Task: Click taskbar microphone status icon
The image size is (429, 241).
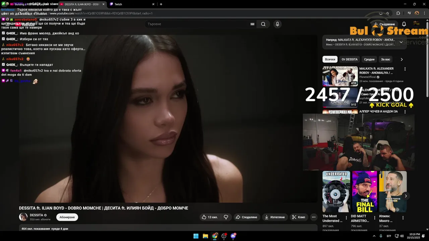Action: (x=381, y=236)
